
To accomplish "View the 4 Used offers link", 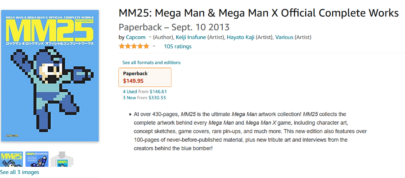I will click(130, 91).
